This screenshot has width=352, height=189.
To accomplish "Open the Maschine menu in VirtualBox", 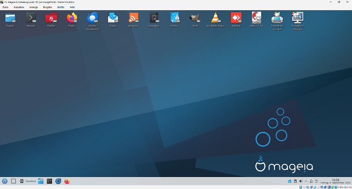I will pos(19,7).
